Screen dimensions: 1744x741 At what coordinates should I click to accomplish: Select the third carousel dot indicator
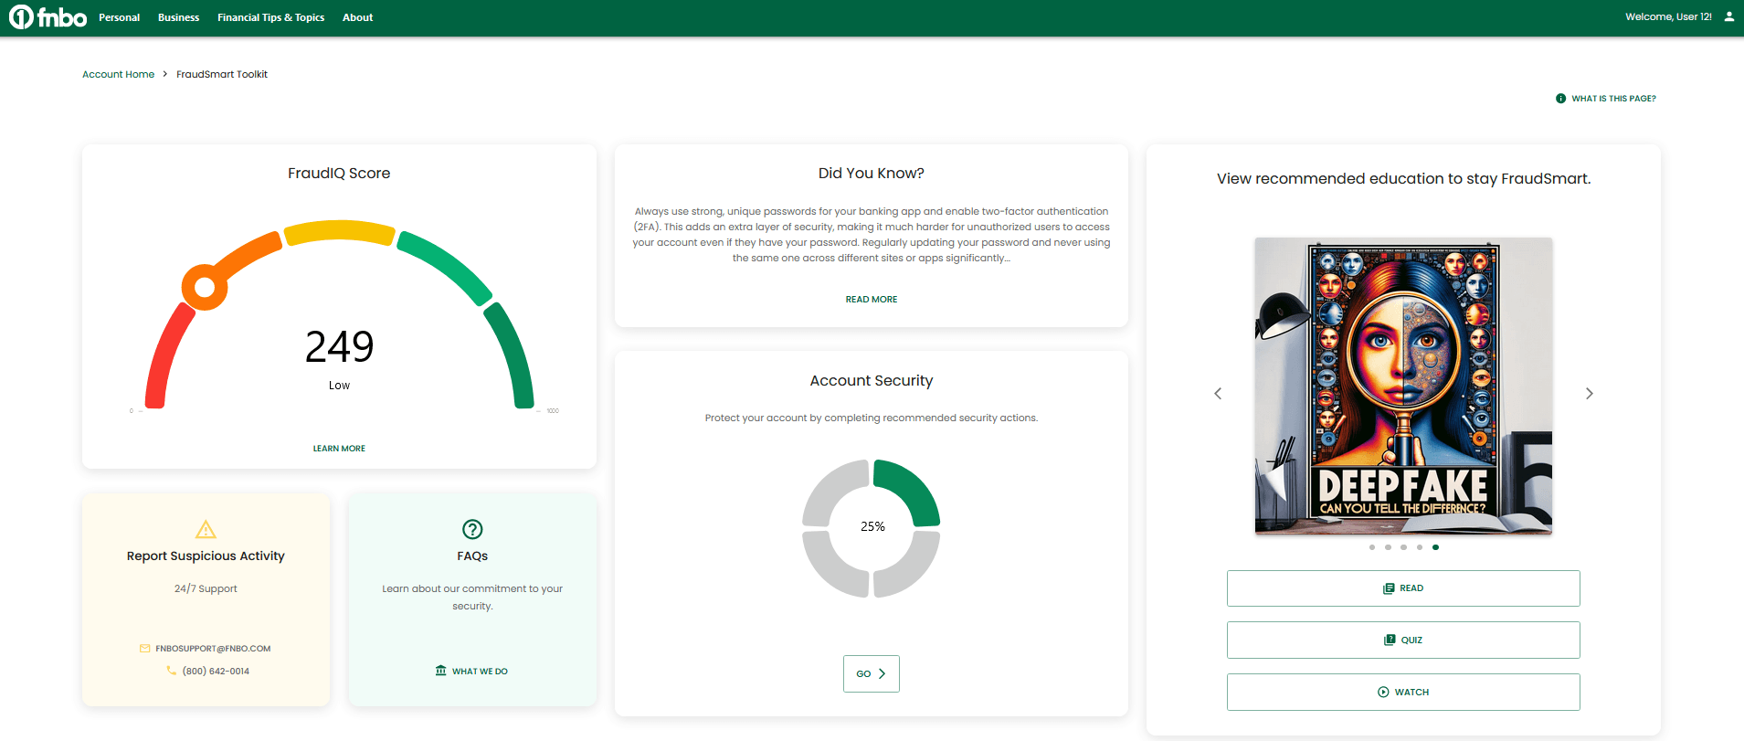click(1403, 547)
